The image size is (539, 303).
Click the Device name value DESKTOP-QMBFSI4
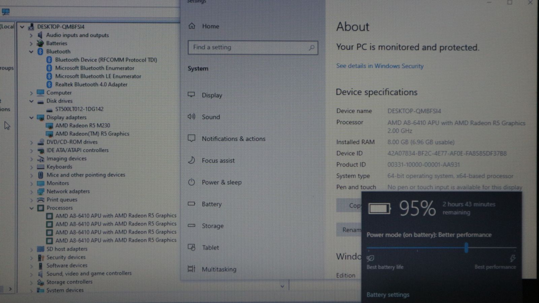(x=414, y=111)
